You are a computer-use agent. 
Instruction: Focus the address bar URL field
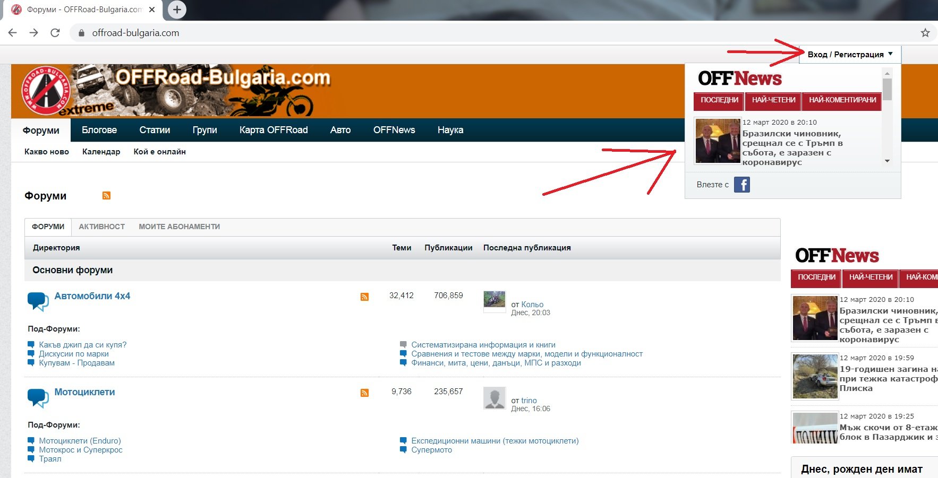499,33
